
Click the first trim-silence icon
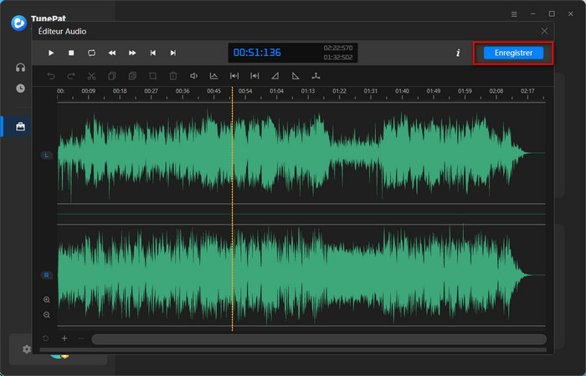[x=234, y=76]
